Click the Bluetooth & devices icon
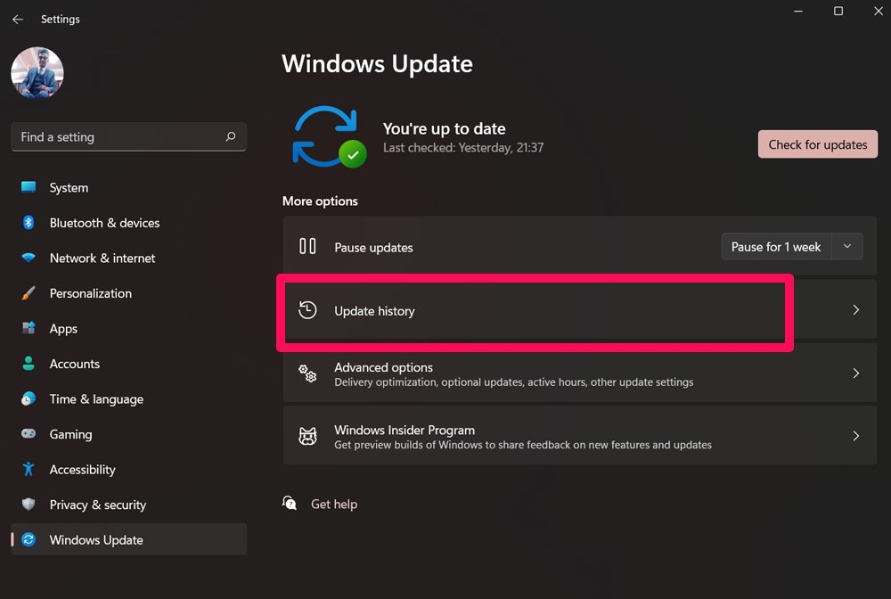This screenshot has width=891, height=599. pyautogui.click(x=29, y=223)
